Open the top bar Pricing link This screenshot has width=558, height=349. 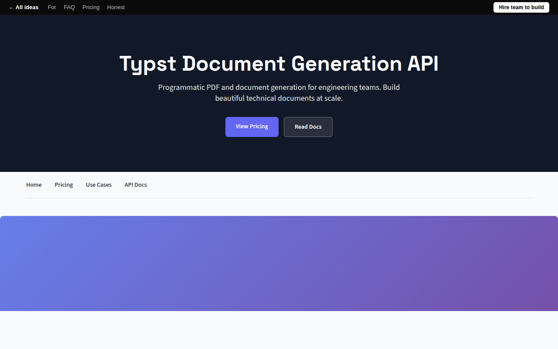[x=91, y=7]
